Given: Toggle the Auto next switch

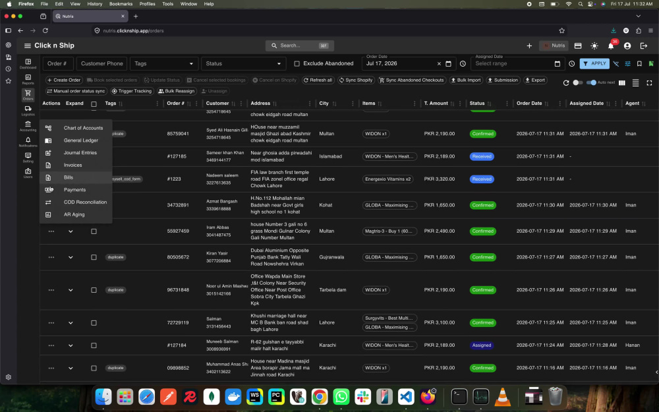Looking at the screenshot, I should [591, 82].
